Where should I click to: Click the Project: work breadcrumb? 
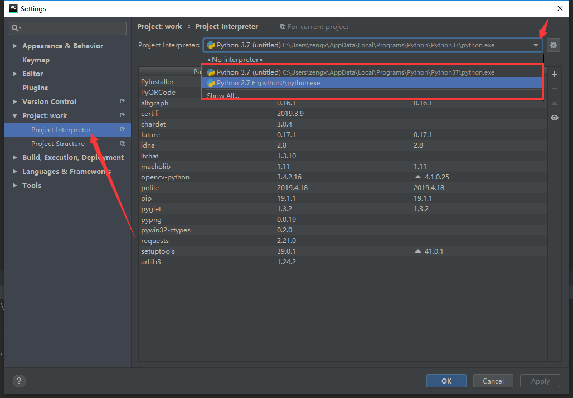[x=159, y=27]
